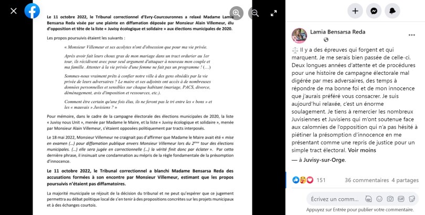View the 4 partages
The height and width of the screenshot is (215, 425).
coord(405,180)
